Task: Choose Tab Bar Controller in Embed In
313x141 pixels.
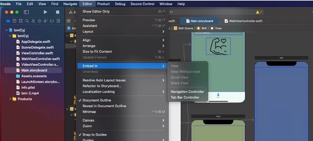Action: [187, 98]
